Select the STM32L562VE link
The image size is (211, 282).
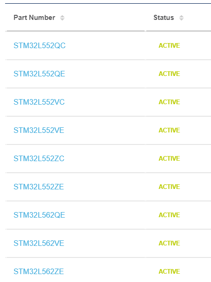[39, 243]
